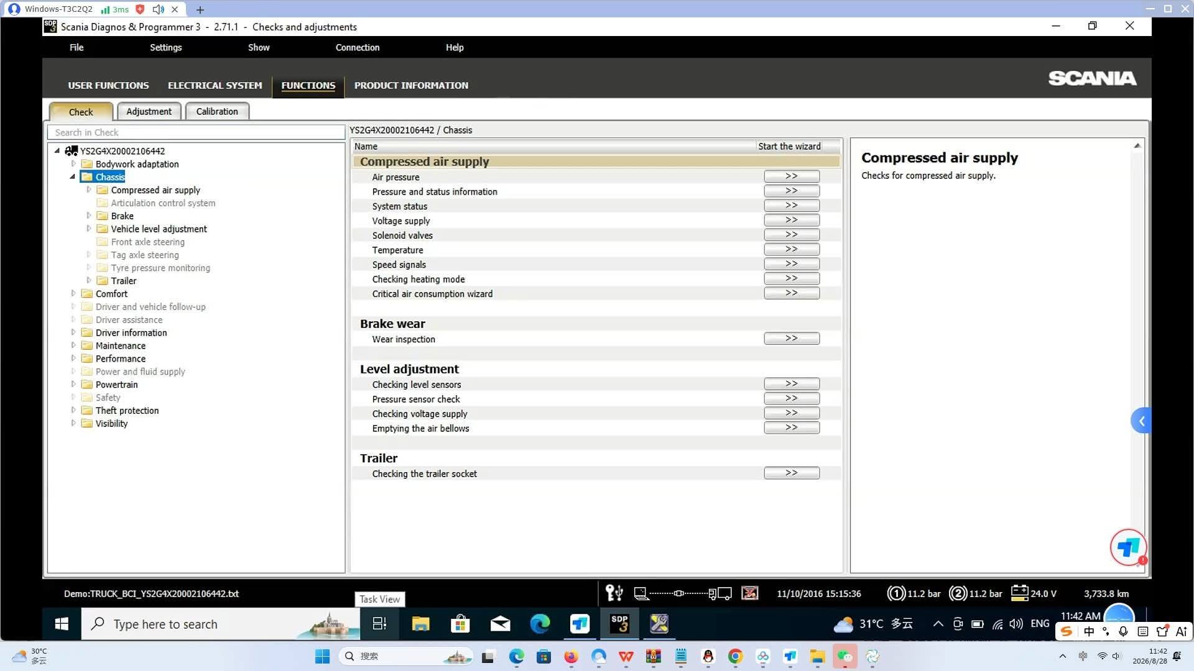
Task: Open Microsoft Store on the remote taskbar
Action: tap(460, 624)
